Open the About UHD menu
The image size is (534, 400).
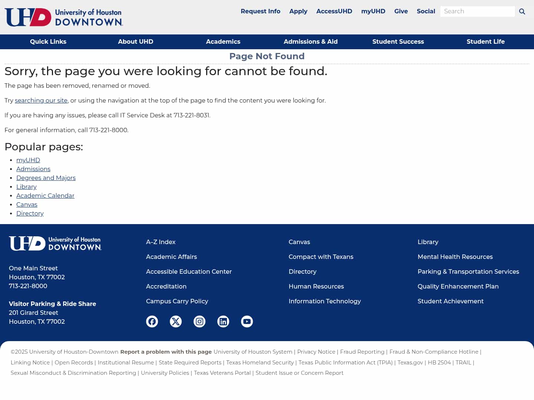point(136,42)
